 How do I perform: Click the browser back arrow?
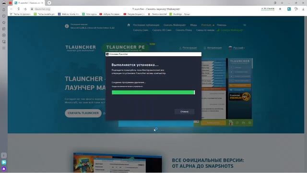coord(12,9)
